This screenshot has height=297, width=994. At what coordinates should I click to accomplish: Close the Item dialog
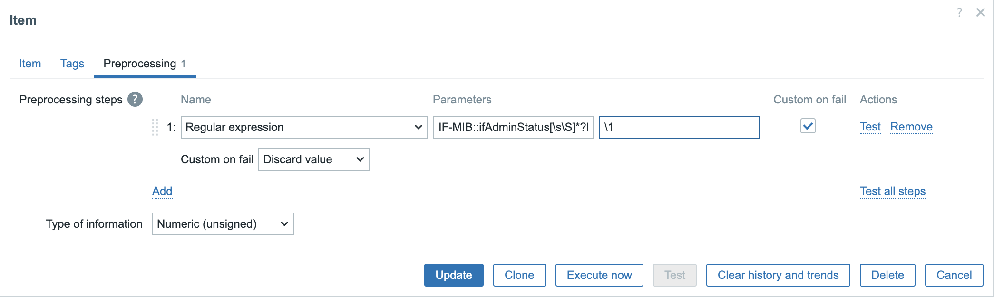tap(980, 12)
